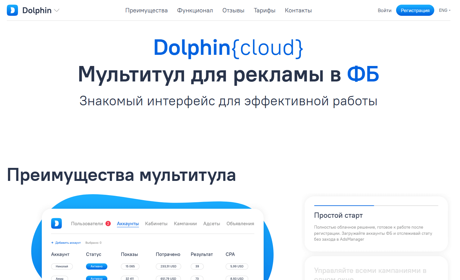This screenshot has height=280, width=460.
Task: Click the Результат column header
Action: [x=202, y=254]
